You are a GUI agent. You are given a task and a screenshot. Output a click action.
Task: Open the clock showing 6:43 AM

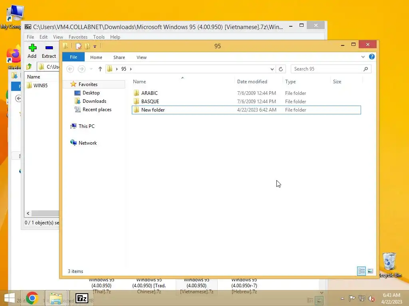point(391,298)
